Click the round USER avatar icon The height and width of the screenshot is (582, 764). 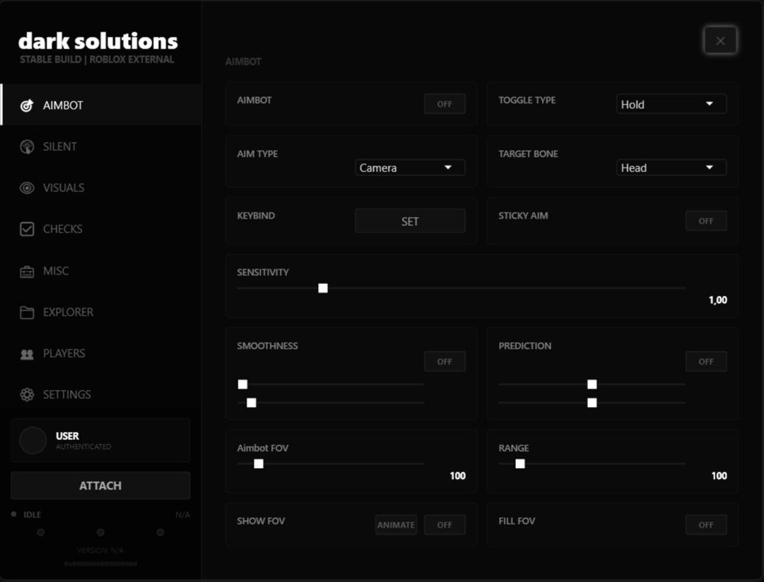click(x=32, y=440)
